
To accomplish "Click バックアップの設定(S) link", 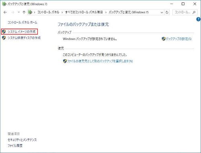I will 178,39.
